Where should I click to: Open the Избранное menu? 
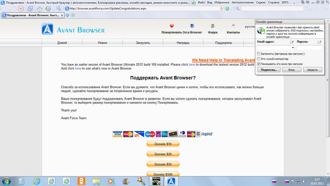click(x=222, y=2)
